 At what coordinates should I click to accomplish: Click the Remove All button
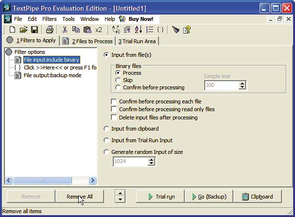(x=79, y=197)
